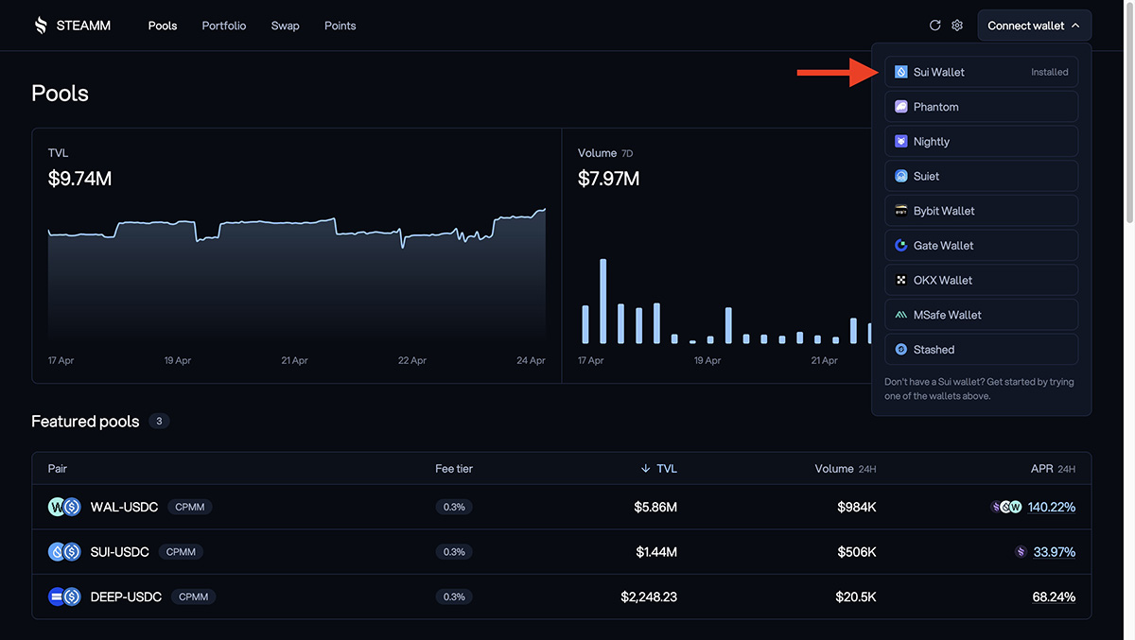Click the CPMM badge on DEEP-USDC row
This screenshot has height=640, width=1135.
coord(194,597)
